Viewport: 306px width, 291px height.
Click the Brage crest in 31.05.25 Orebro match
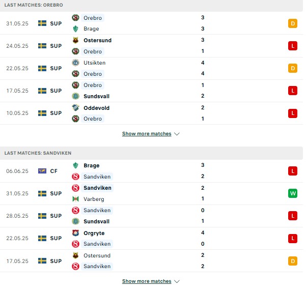(75, 28)
